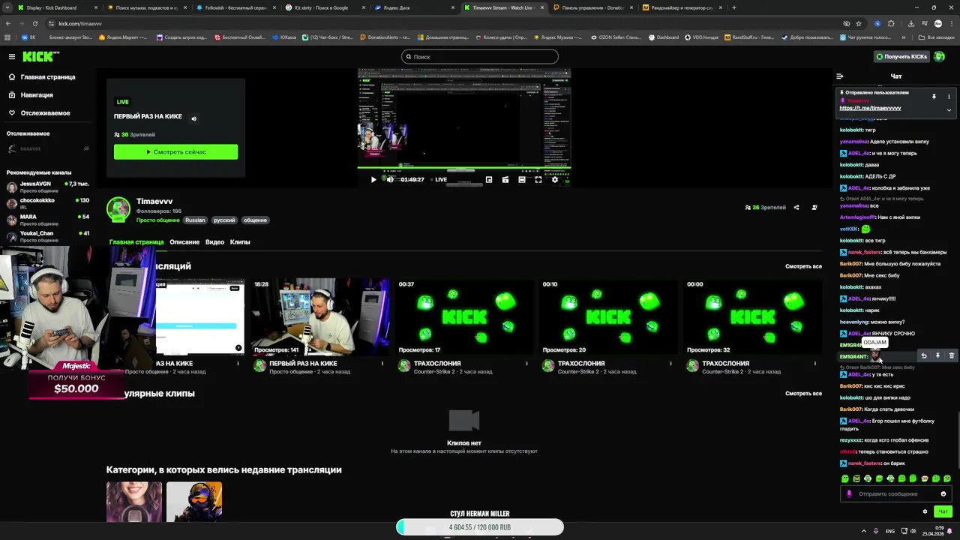Image resolution: width=960 pixels, height=540 pixels.
Task: Open the ENG language switcher
Action: click(890, 531)
